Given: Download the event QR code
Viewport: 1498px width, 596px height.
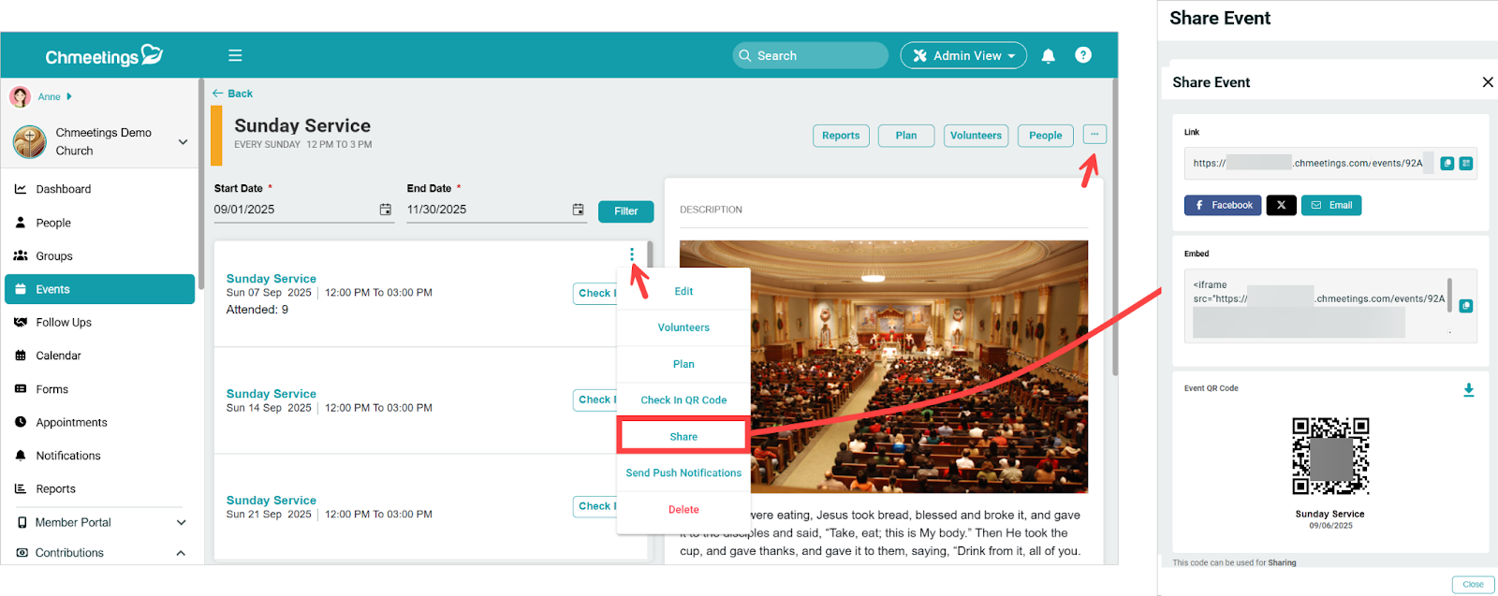Looking at the screenshot, I should [1468, 390].
